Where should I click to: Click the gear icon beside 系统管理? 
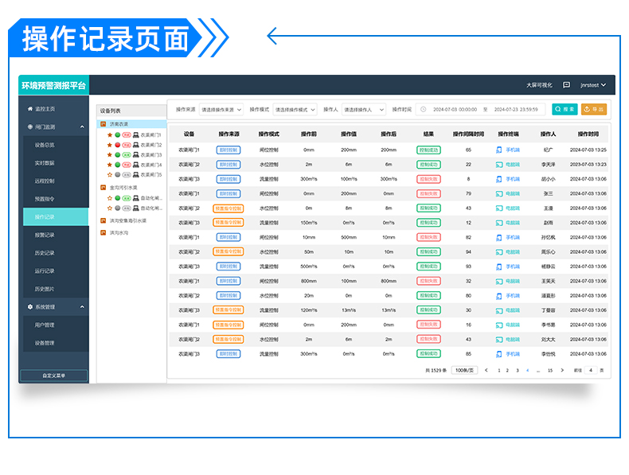point(30,306)
